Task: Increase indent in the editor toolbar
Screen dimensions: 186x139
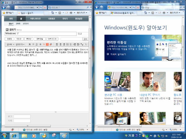Action: (78, 44)
